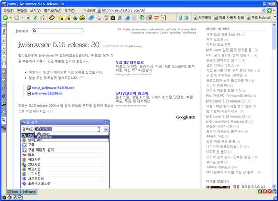Image resolution: width=278 pixels, height=201 pixels.
Task: Open the 편집(E) menu
Action: tap(22, 11)
